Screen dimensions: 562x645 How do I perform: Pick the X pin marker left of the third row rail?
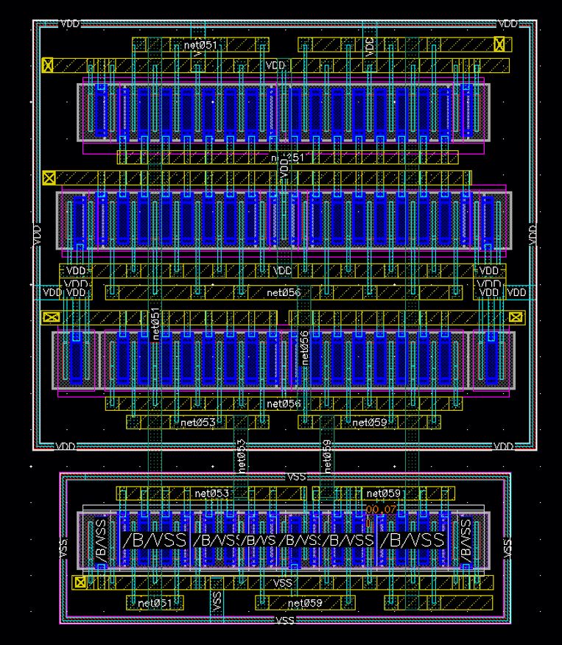[52, 317]
